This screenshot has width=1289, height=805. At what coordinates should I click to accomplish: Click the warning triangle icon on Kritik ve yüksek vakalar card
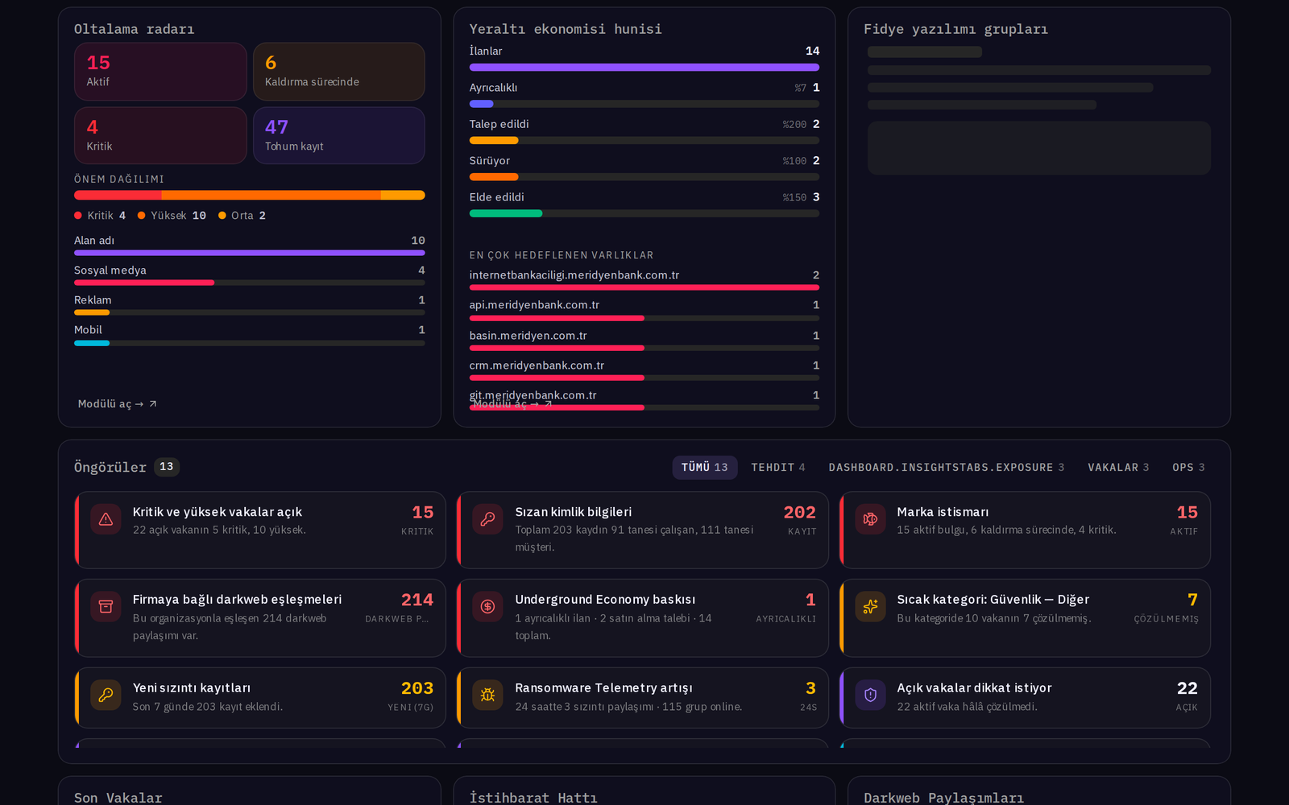(106, 519)
